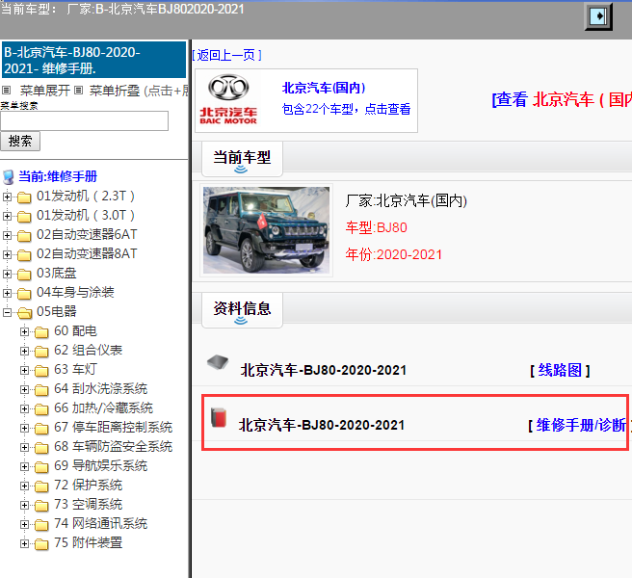The image size is (632, 578).
Task: Click folder icon of 02自动变速器8AT
Action: coord(24,255)
